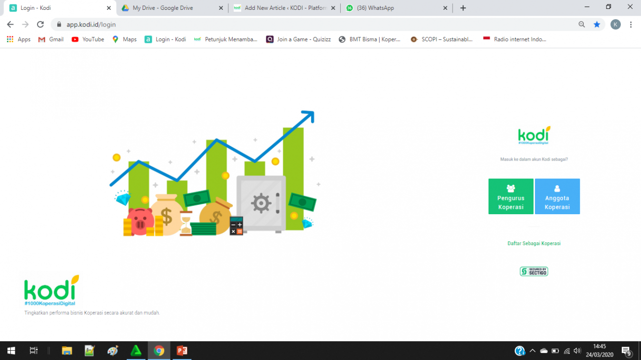Click the Secured by Sectigo badge

534,271
